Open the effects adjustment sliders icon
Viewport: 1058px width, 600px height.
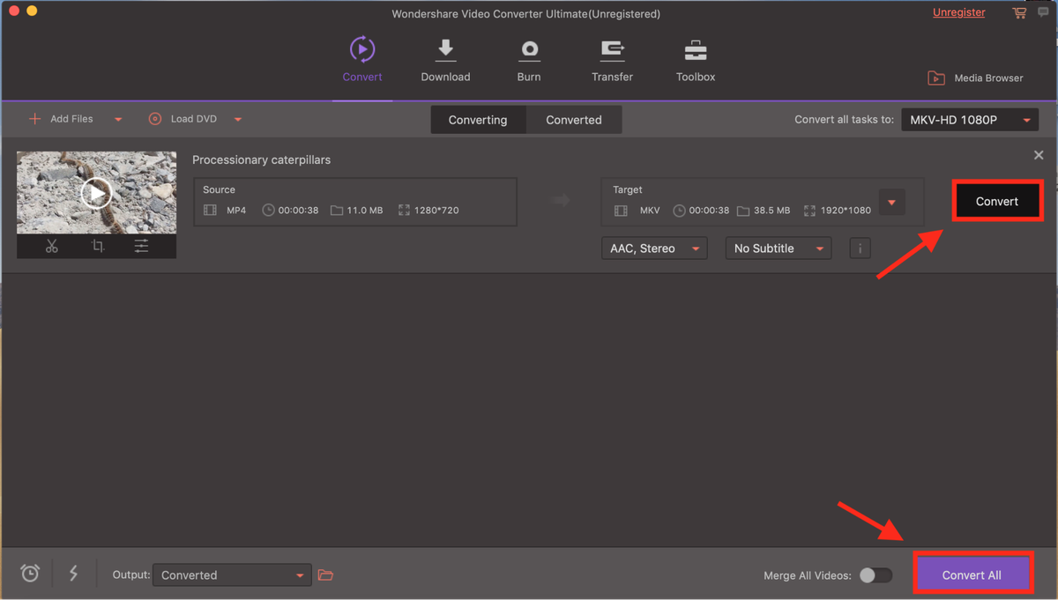(x=141, y=247)
